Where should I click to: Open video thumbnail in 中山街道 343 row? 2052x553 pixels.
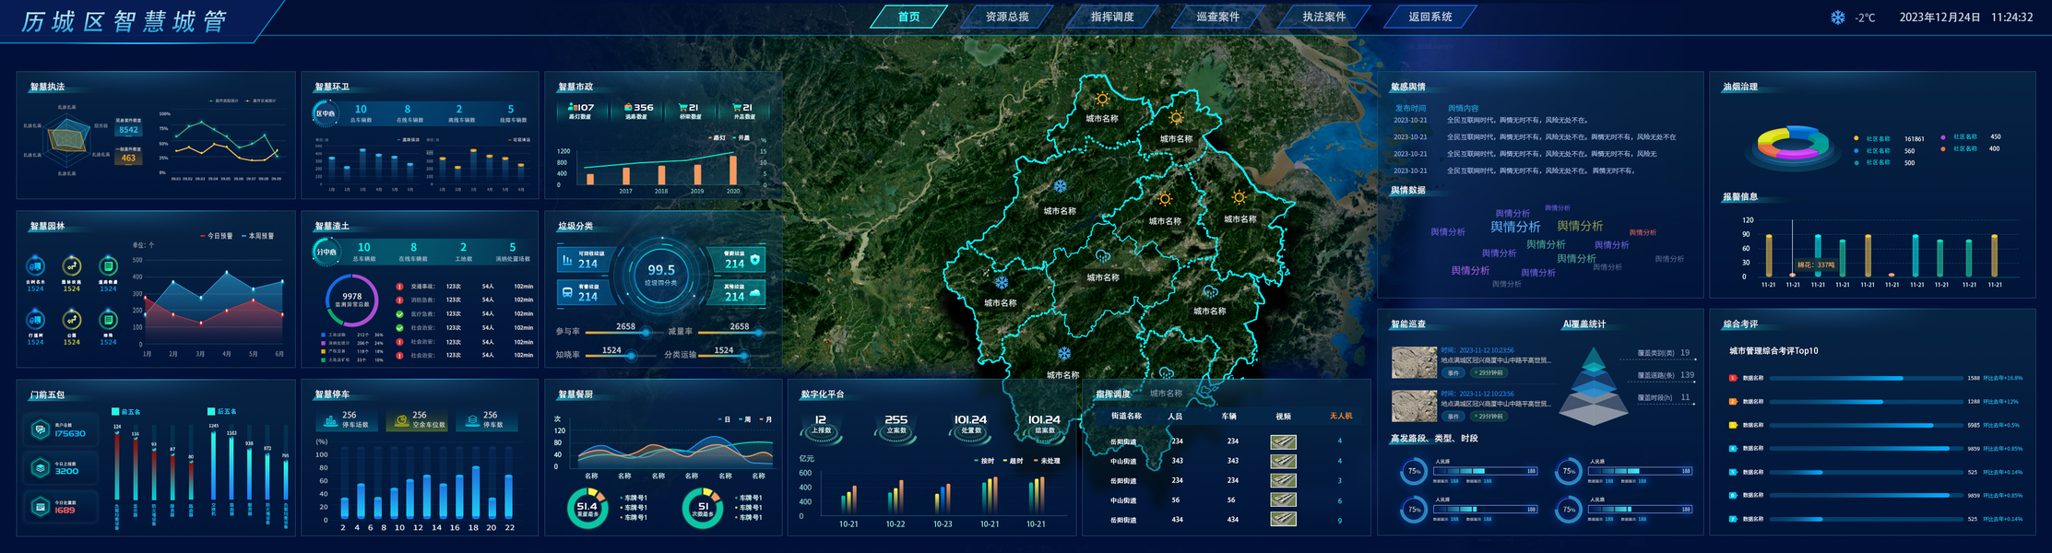tap(1283, 462)
